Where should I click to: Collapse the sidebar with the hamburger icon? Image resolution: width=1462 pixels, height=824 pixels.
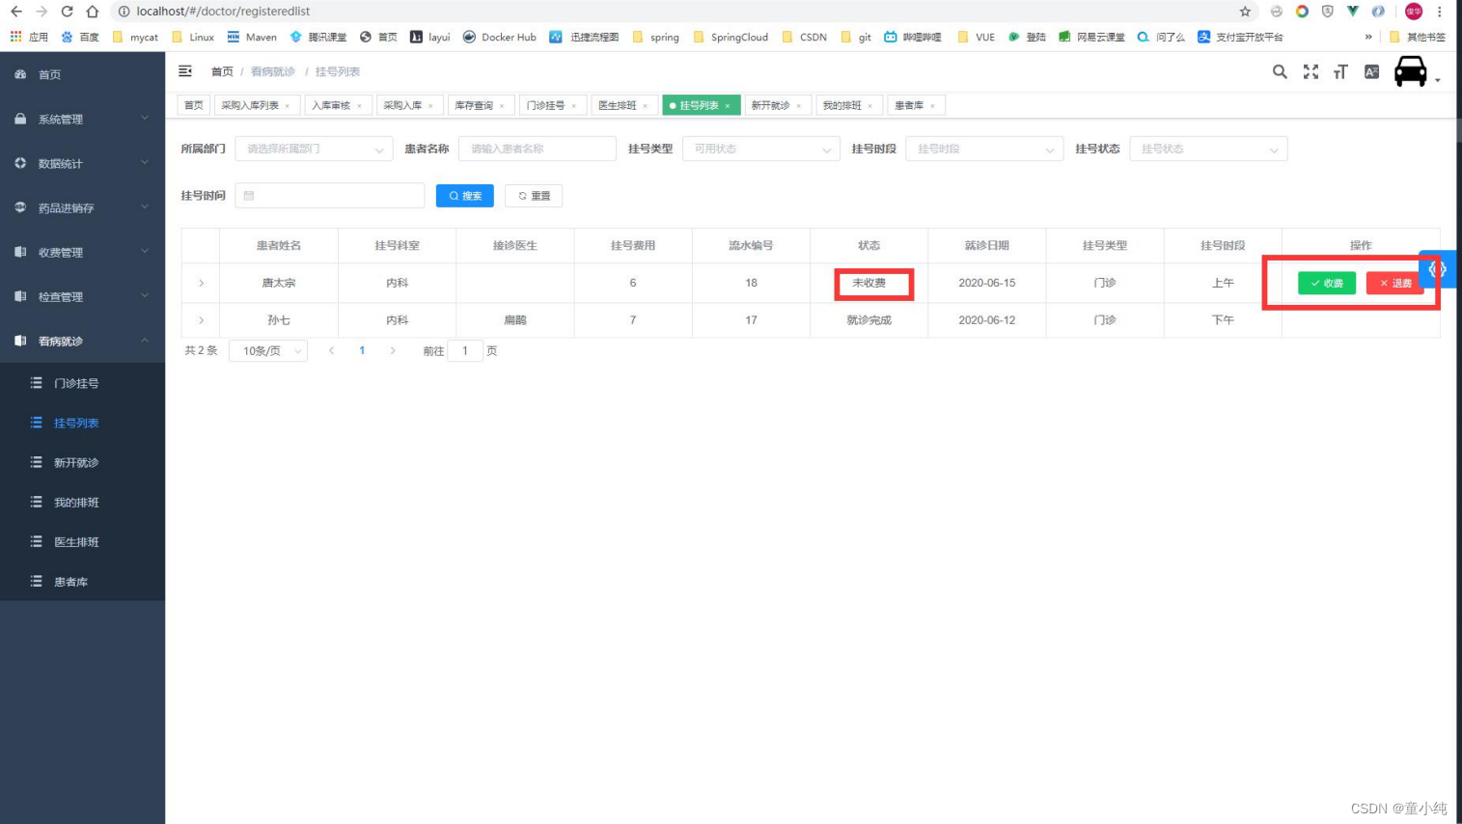click(185, 71)
